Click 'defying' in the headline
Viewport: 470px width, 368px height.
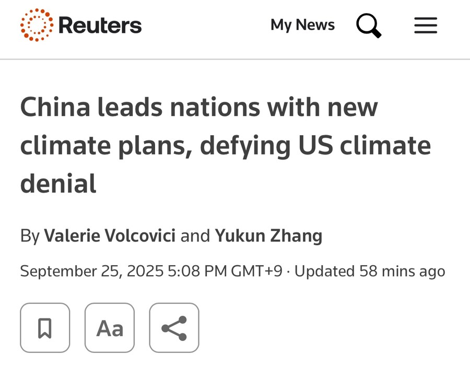pyautogui.click(x=245, y=146)
